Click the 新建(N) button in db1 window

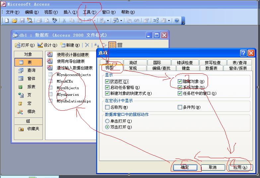[x=70, y=45]
